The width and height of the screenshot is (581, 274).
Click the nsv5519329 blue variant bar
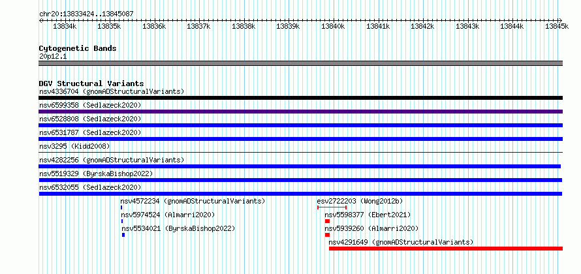coord(300,180)
